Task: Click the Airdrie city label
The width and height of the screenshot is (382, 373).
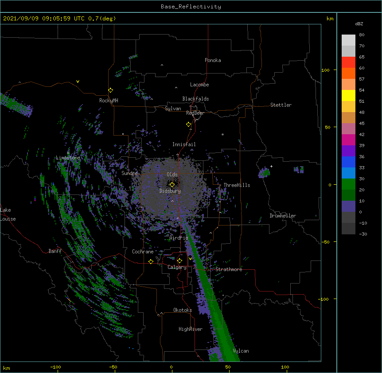Action: click(x=179, y=238)
